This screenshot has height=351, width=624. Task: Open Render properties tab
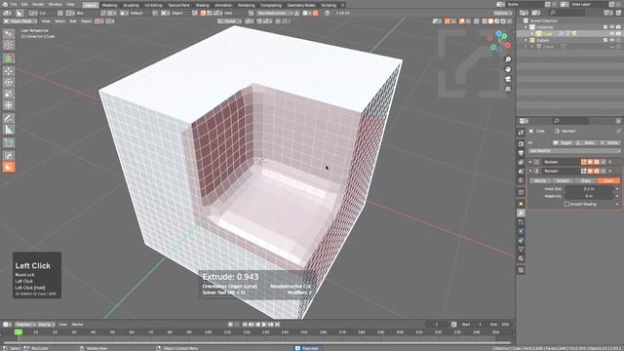click(521, 143)
